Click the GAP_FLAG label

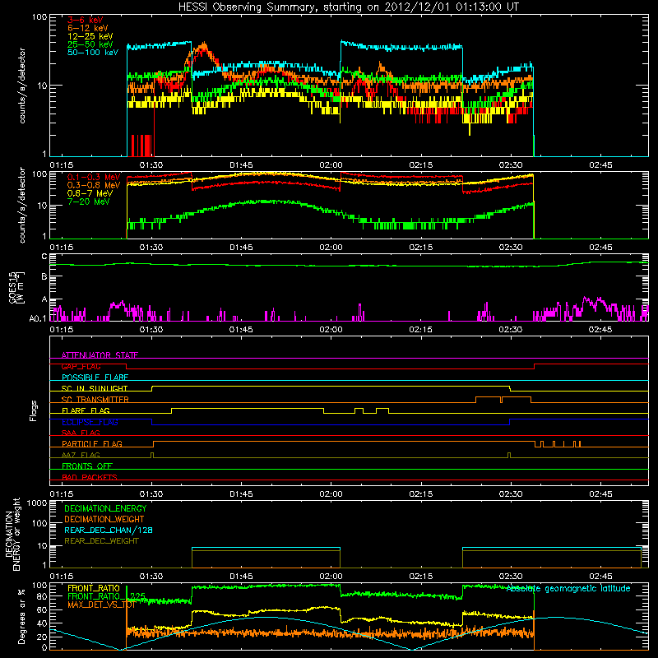coord(81,366)
